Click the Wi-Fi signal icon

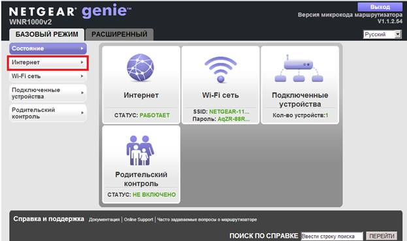click(x=221, y=69)
